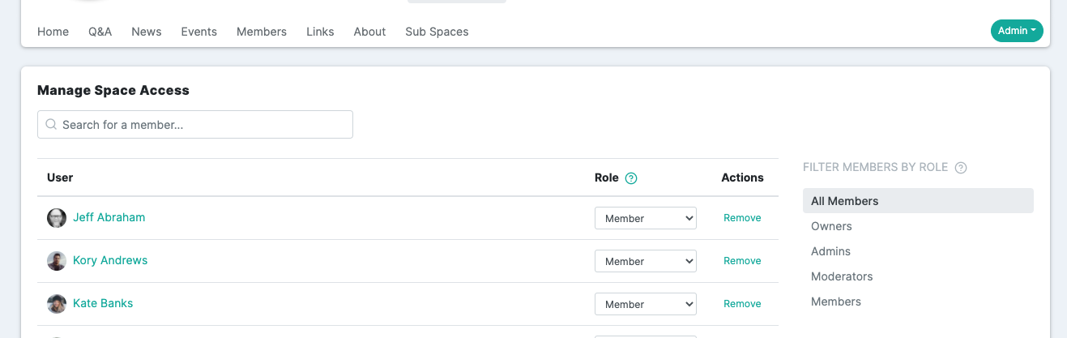The height and width of the screenshot is (338, 1067).
Task: Click help icon beside Filter Members By Role
Action: (961, 168)
